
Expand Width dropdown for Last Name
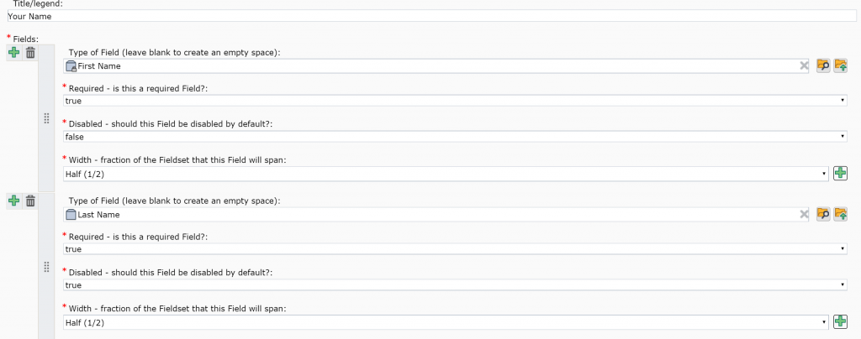[446, 321]
